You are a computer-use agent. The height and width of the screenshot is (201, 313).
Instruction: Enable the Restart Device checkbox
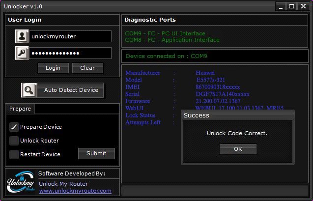(x=14, y=154)
